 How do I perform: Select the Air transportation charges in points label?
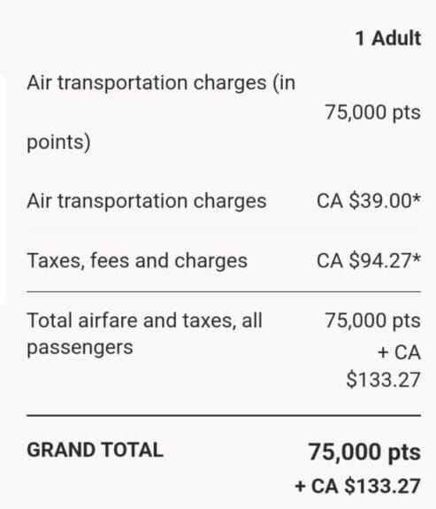click(x=161, y=112)
